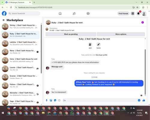Click the Marketplace back arrow
Screen dimensions: 150x120
coord(4,20)
